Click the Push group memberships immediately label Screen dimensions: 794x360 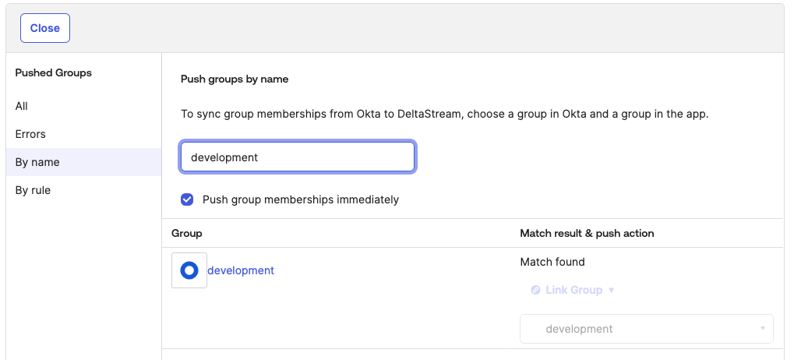pyautogui.click(x=300, y=199)
